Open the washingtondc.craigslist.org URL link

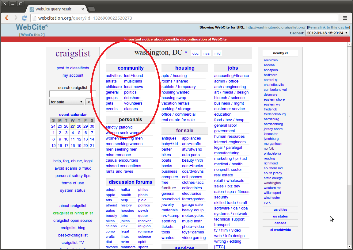point(276,27)
